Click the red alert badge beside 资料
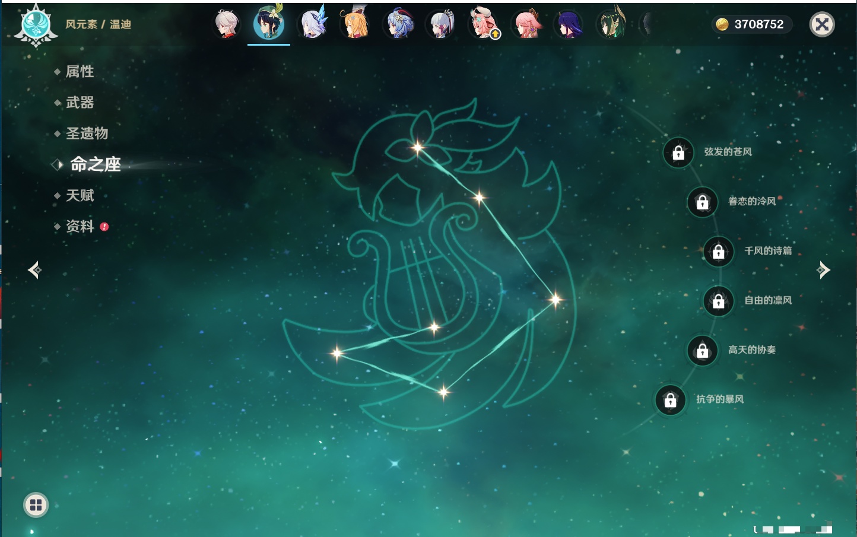The image size is (857, 537). tap(104, 227)
